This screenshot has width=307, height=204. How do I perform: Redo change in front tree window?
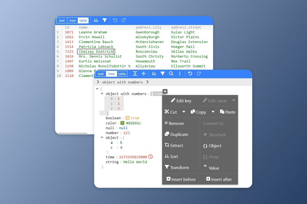[199, 73]
